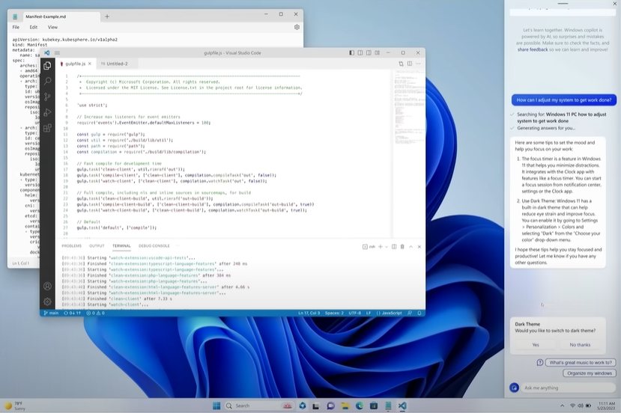Open the Search view in activity bar
Screen dimensions: 621x413
47,81
